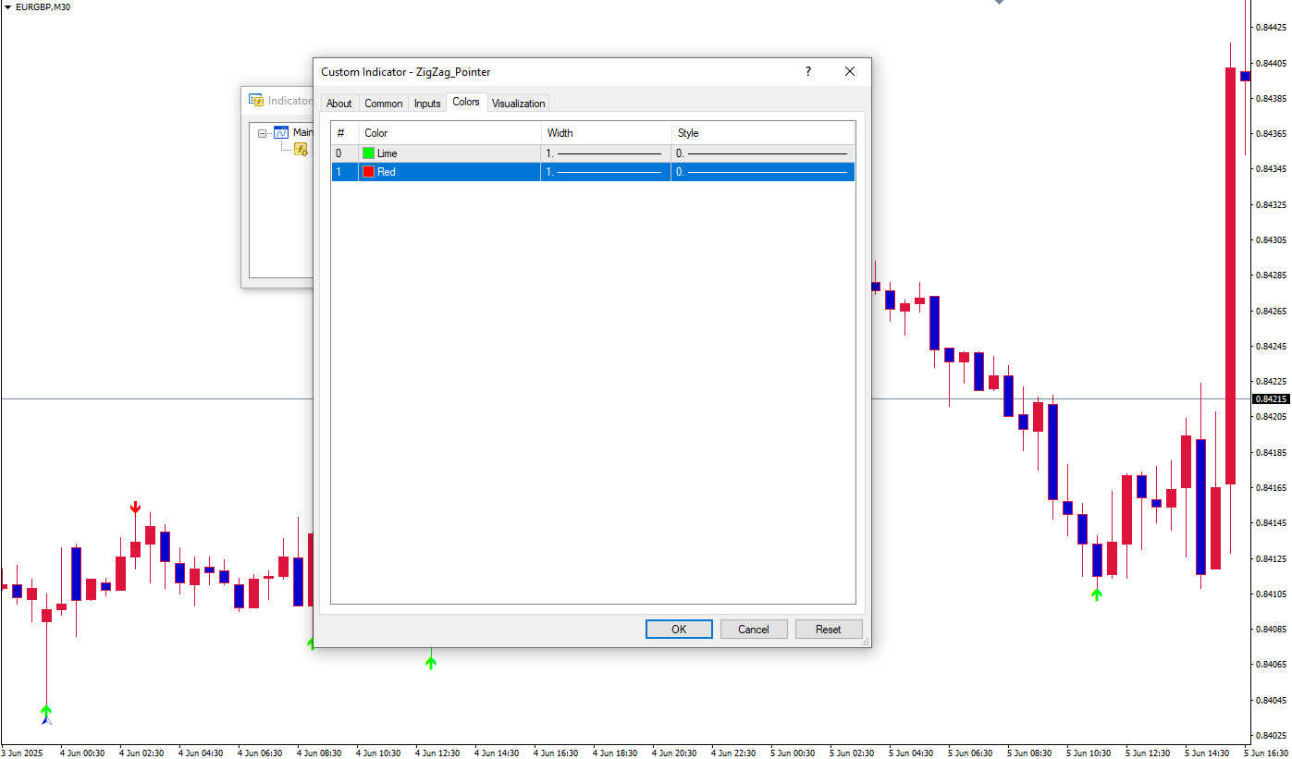Click the Color column header
Screen dimensions: 1292x759
point(449,133)
